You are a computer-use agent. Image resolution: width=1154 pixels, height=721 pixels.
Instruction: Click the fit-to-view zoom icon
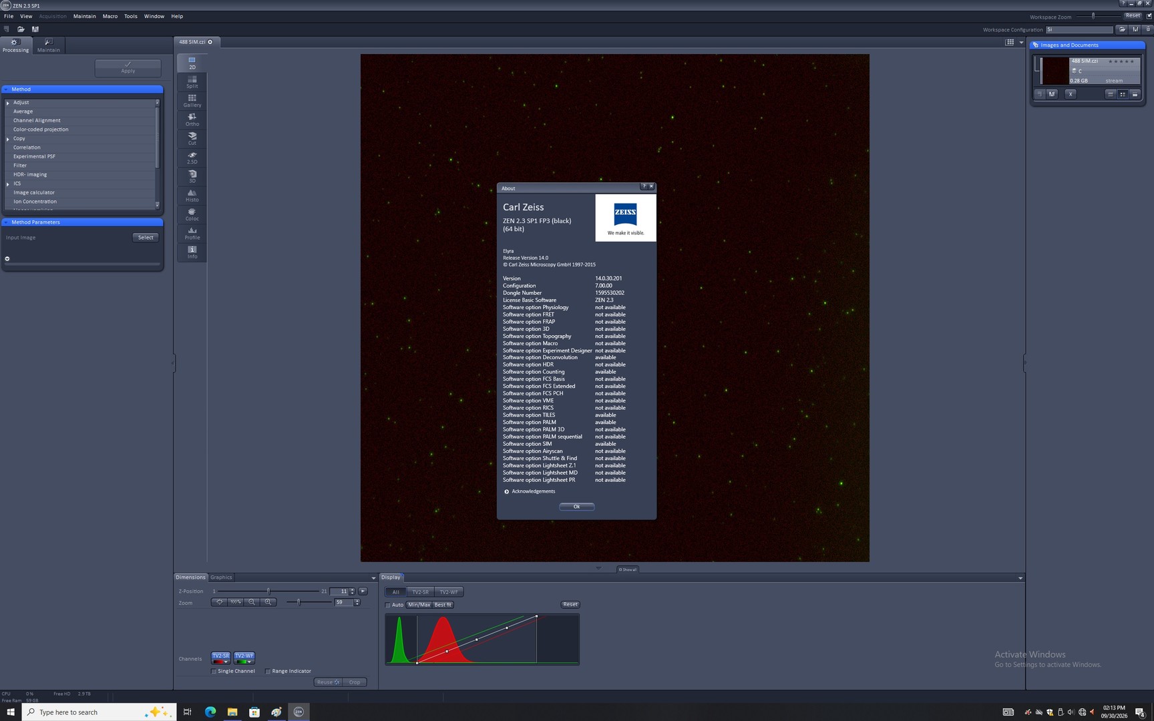(220, 602)
